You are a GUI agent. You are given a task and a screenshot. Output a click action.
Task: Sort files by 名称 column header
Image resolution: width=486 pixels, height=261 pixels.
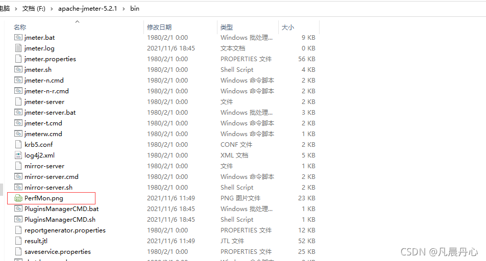click(x=20, y=27)
